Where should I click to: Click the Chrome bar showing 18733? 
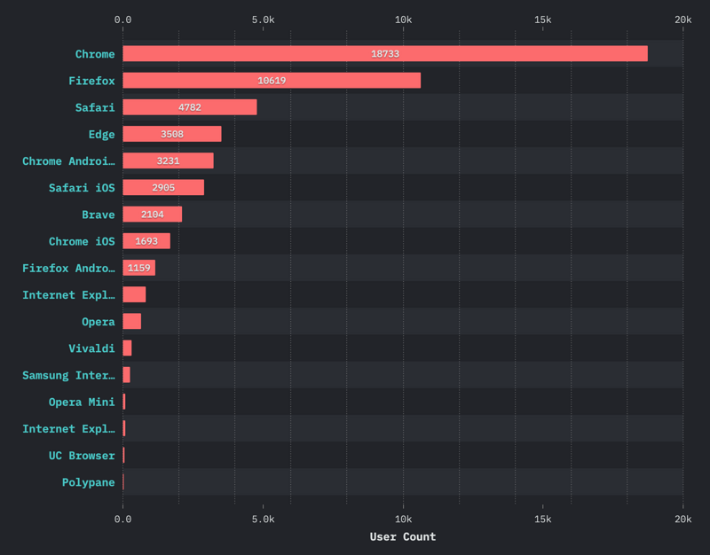pos(384,54)
